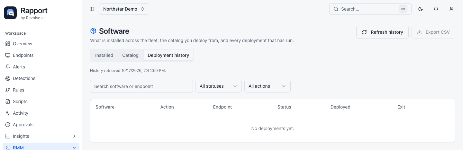Click the Endpoints monitor icon
Screen dimensions: 463x150
[x=8, y=55]
